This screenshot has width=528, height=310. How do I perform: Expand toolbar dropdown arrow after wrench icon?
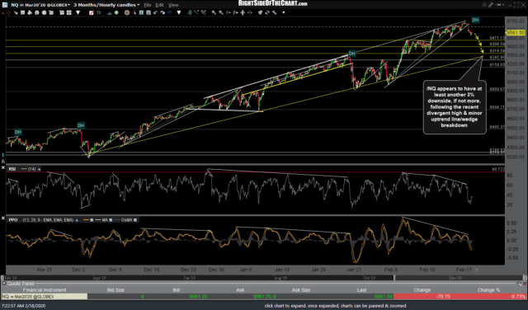point(284,13)
